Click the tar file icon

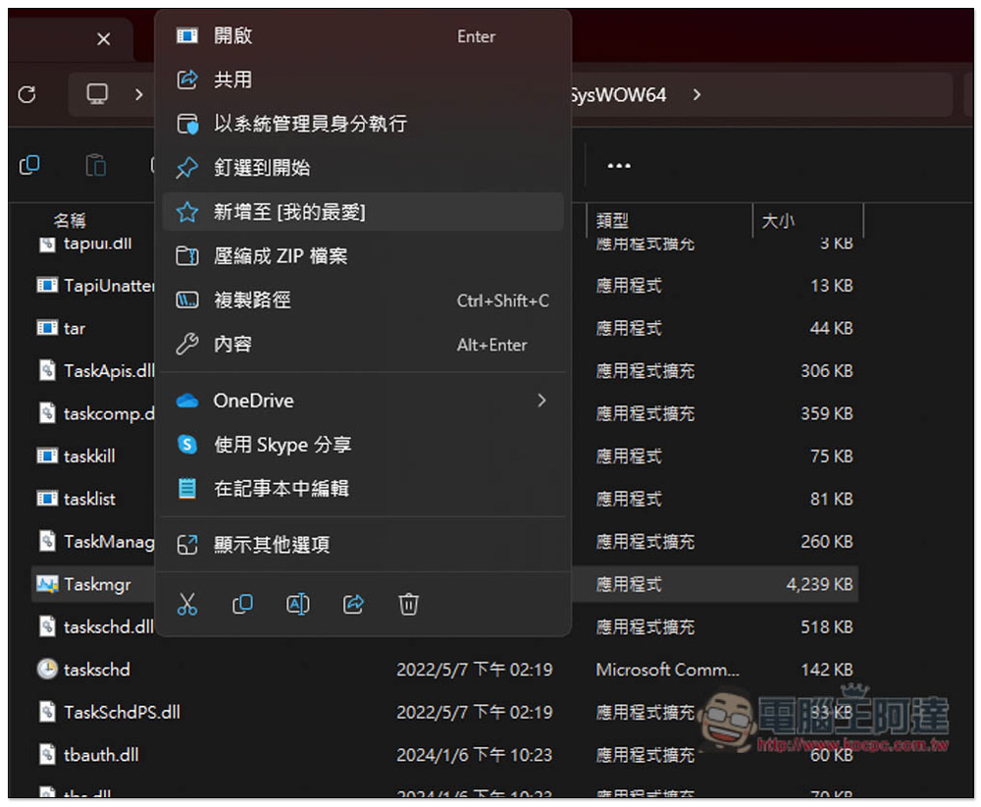47,328
